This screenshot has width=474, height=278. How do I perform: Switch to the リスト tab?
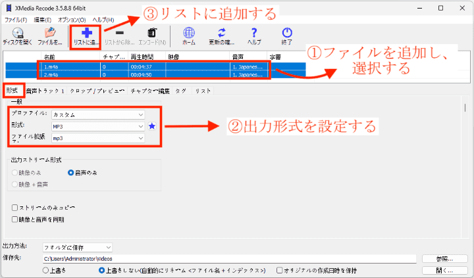pyautogui.click(x=203, y=91)
